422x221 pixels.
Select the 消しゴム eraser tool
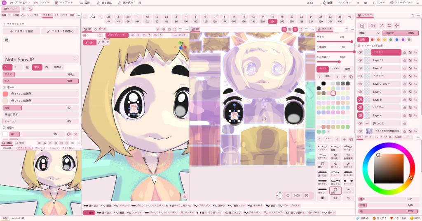pos(335,182)
